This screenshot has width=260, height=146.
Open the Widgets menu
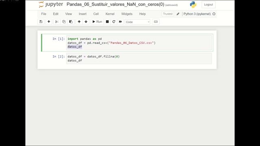[127, 14]
